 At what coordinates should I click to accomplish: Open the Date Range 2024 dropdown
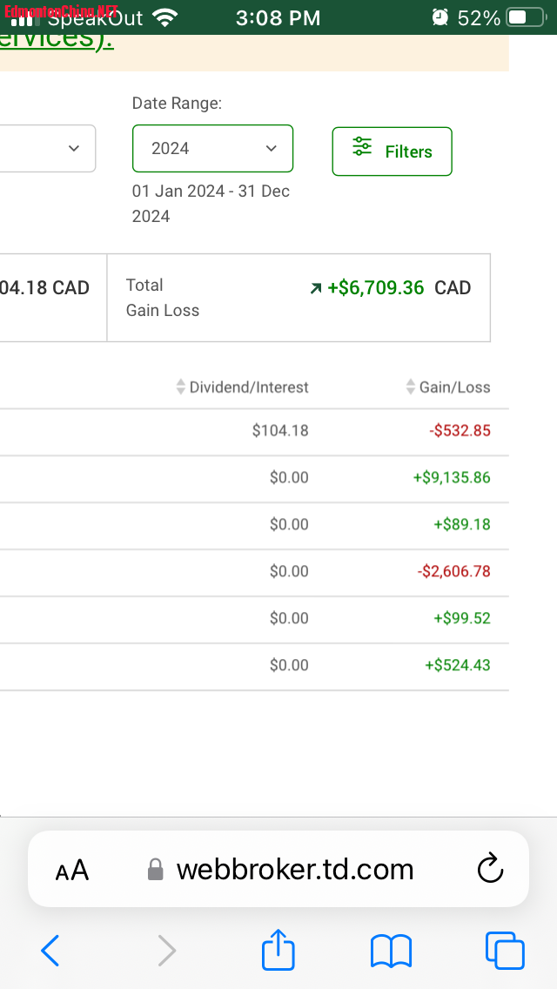click(212, 148)
